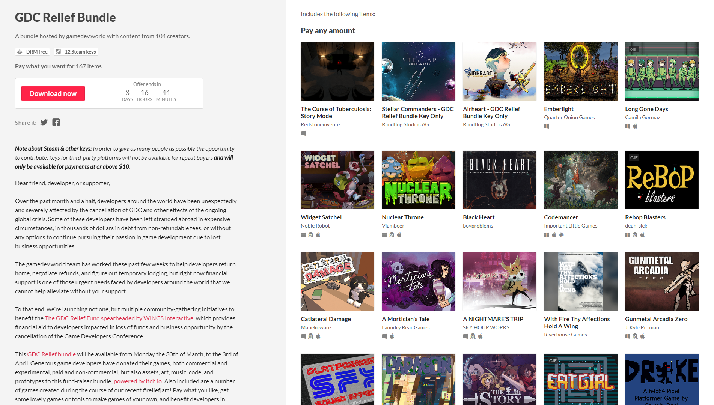Click Airheart - GDC Relief Bundle Key Only title

pyautogui.click(x=491, y=112)
